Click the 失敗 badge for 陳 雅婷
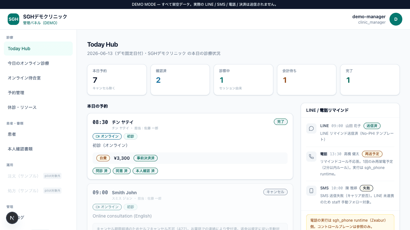The width and height of the screenshot is (410, 230). point(366,188)
